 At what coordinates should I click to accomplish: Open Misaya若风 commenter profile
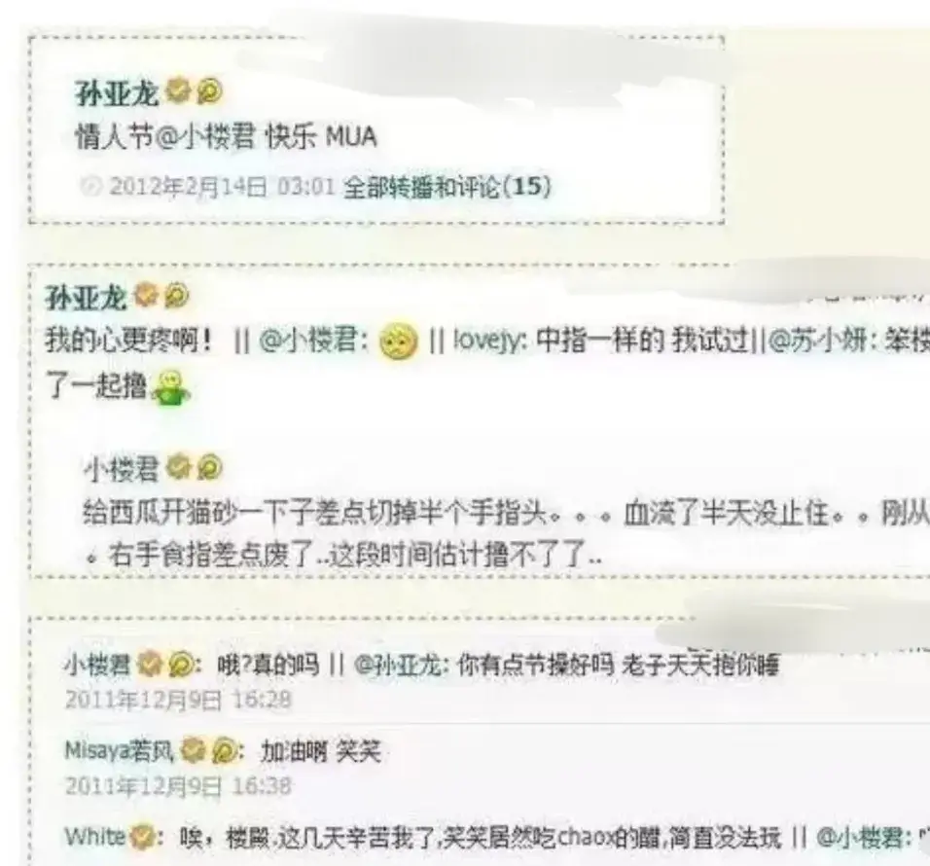pos(120,751)
